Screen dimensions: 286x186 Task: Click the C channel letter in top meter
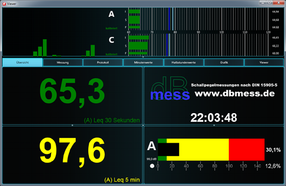111,40
